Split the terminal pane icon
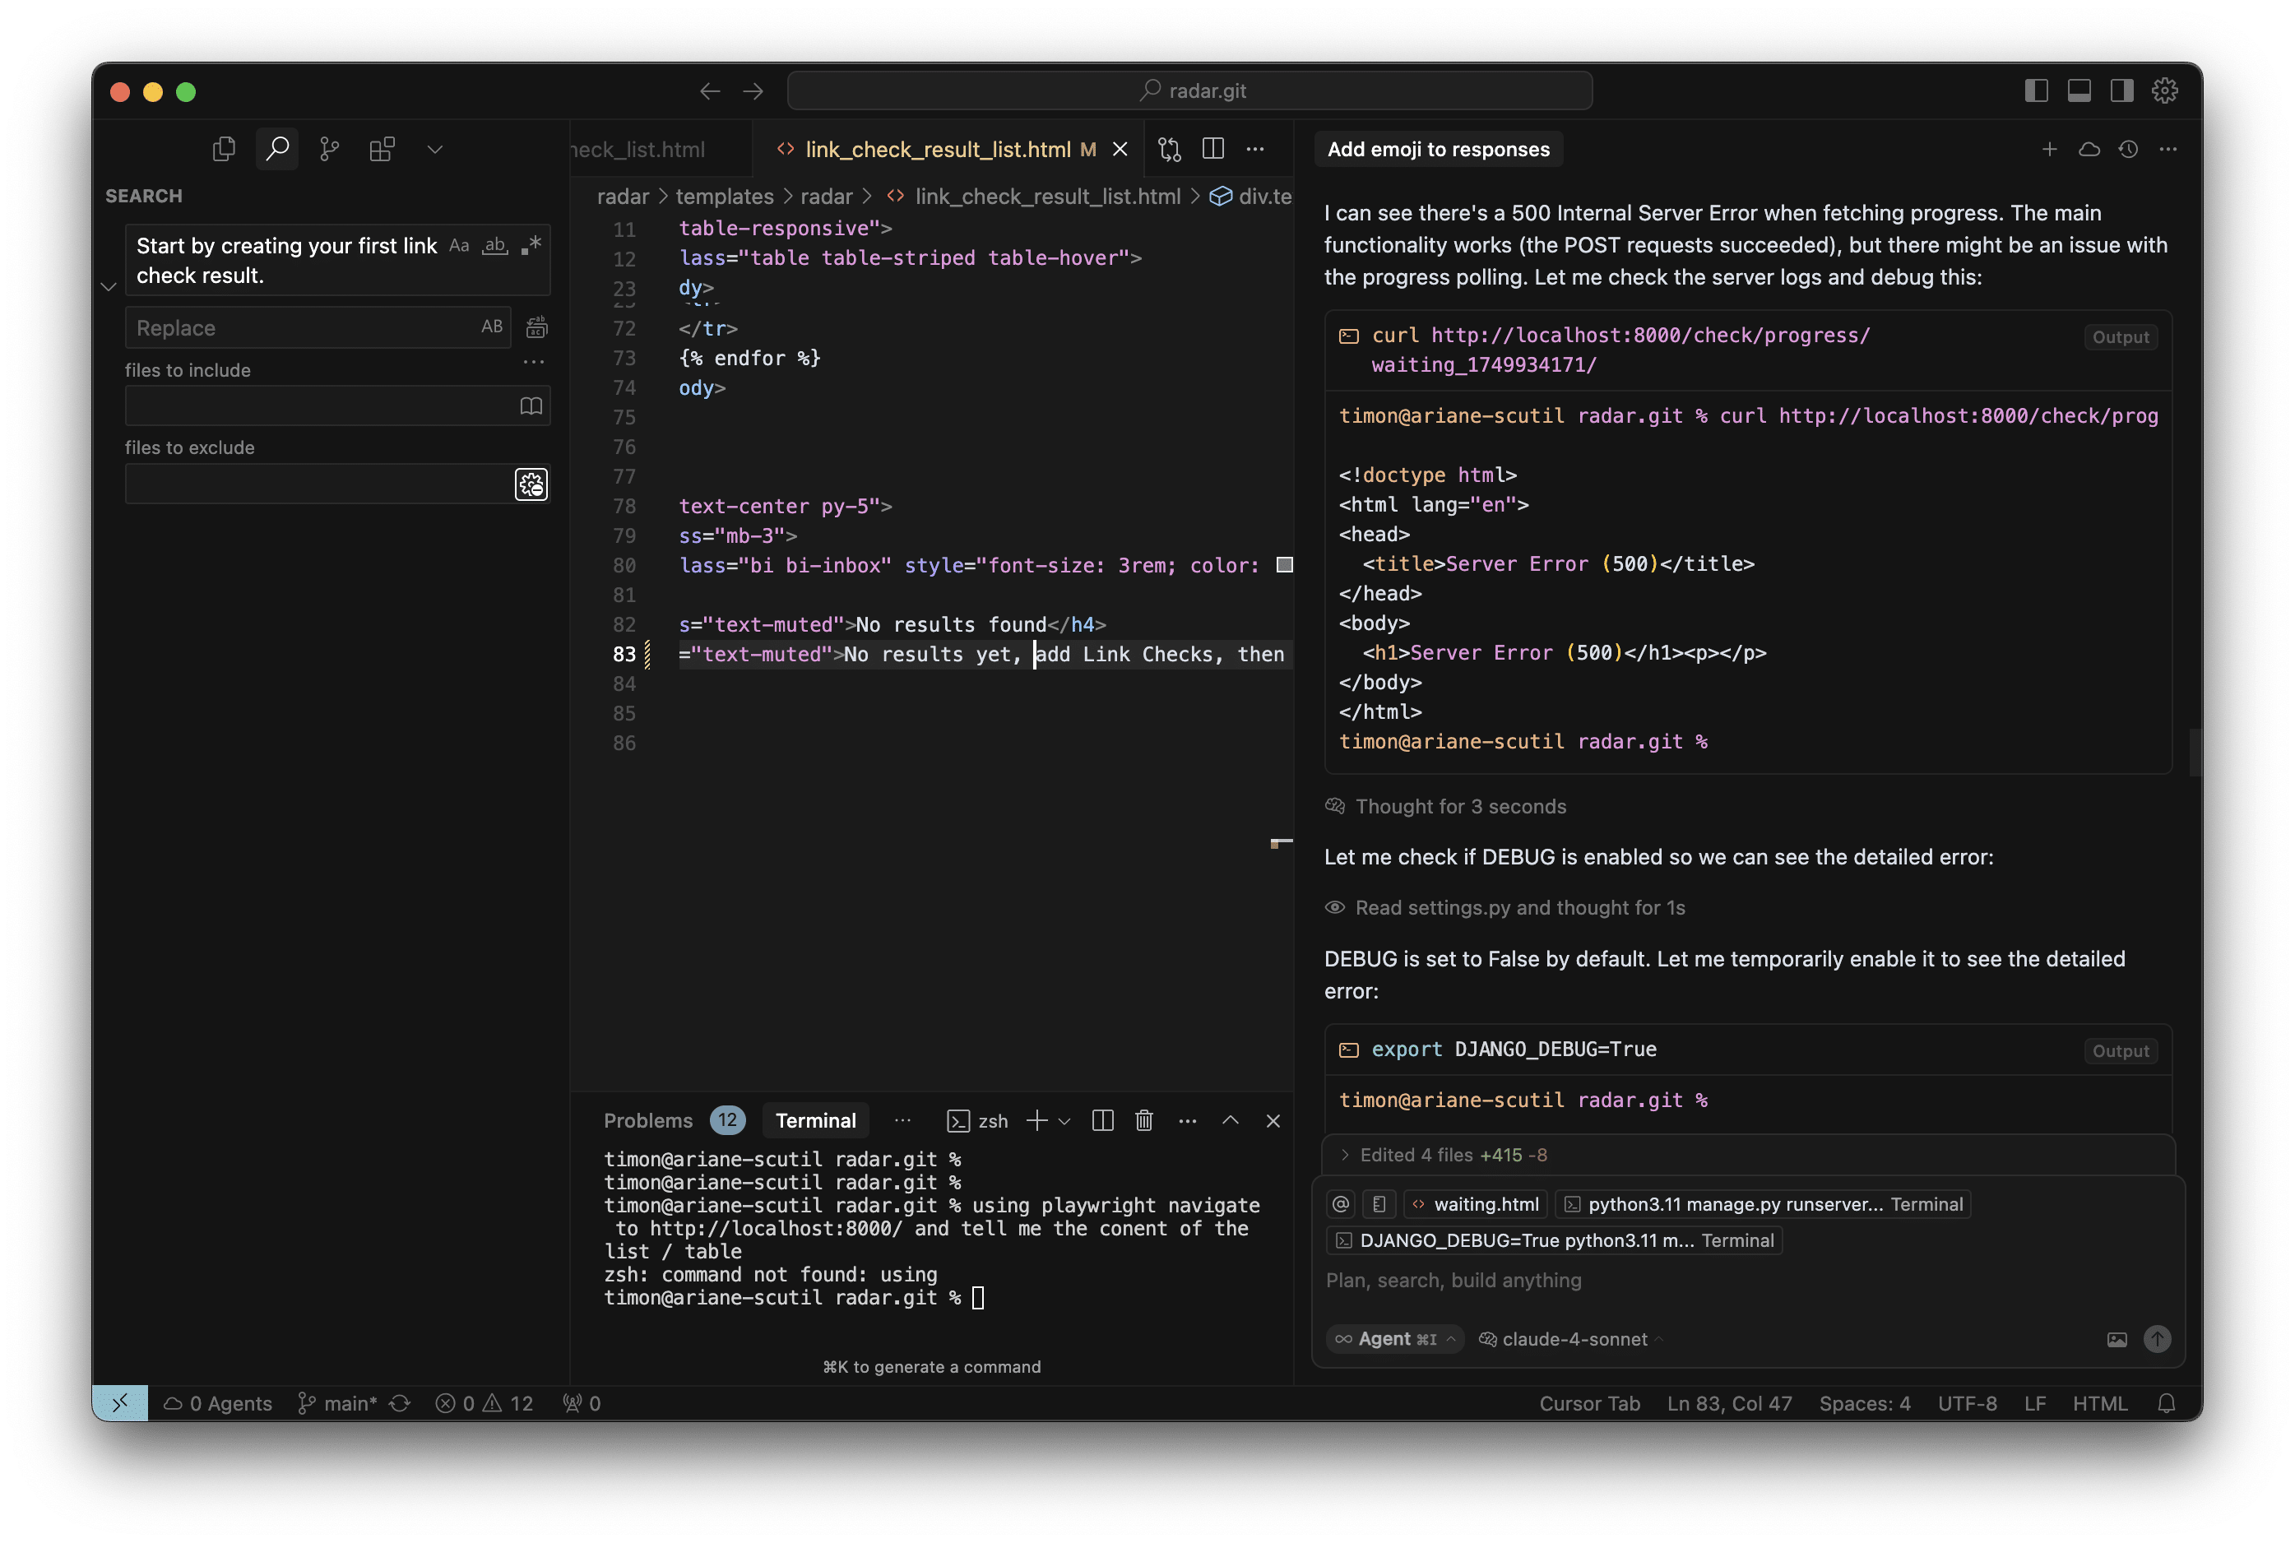 pyautogui.click(x=1102, y=1121)
